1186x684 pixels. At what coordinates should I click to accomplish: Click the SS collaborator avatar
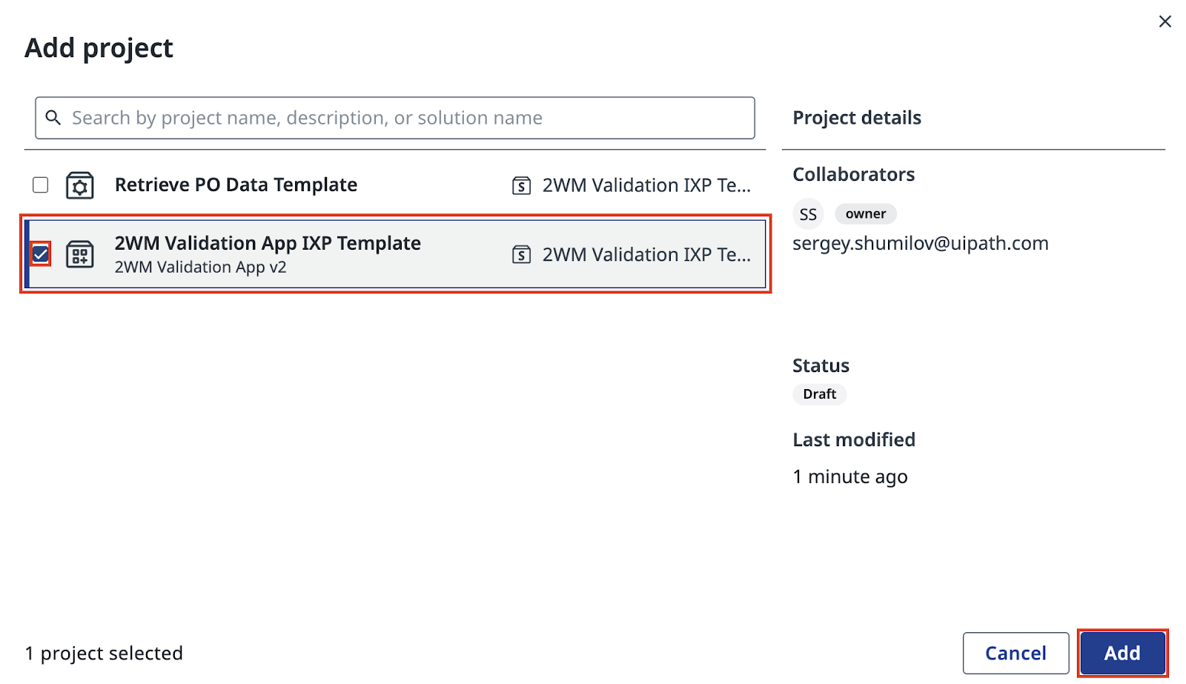tap(808, 214)
